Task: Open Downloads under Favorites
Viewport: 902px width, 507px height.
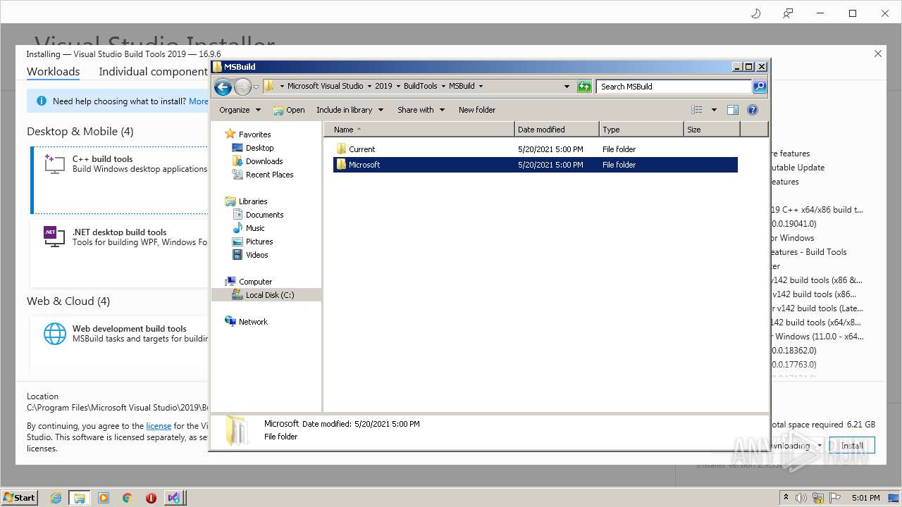Action: (264, 161)
